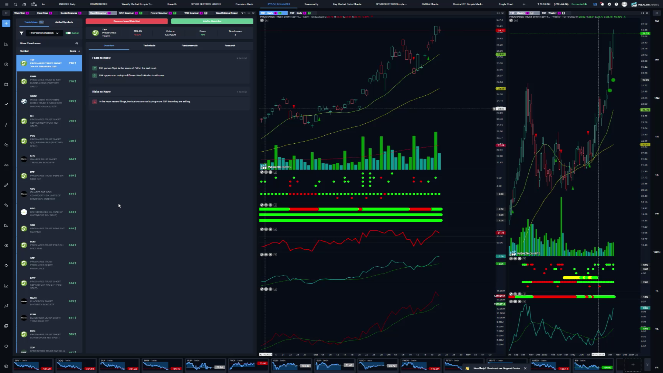The image size is (663, 373).
Task: Switch to the Fundamentals tab
Action: [x=190, y=46]
